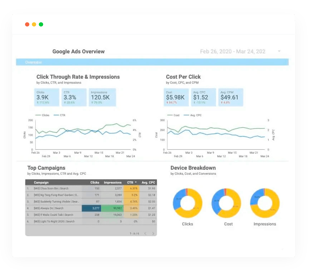Select the Avg. CPC $1.52 scorecard
This screenshot has width=311, height=270.
[204, 97]
